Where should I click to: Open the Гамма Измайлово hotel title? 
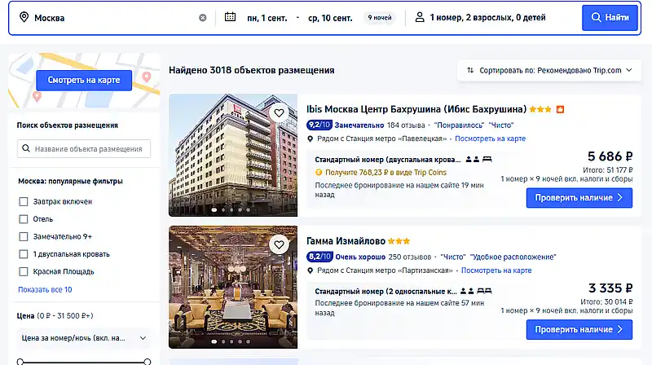[346, 241]
